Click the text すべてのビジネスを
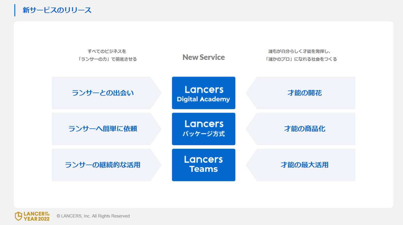Image resolution: width=403 pixels, height=225 pixels. 107,51
